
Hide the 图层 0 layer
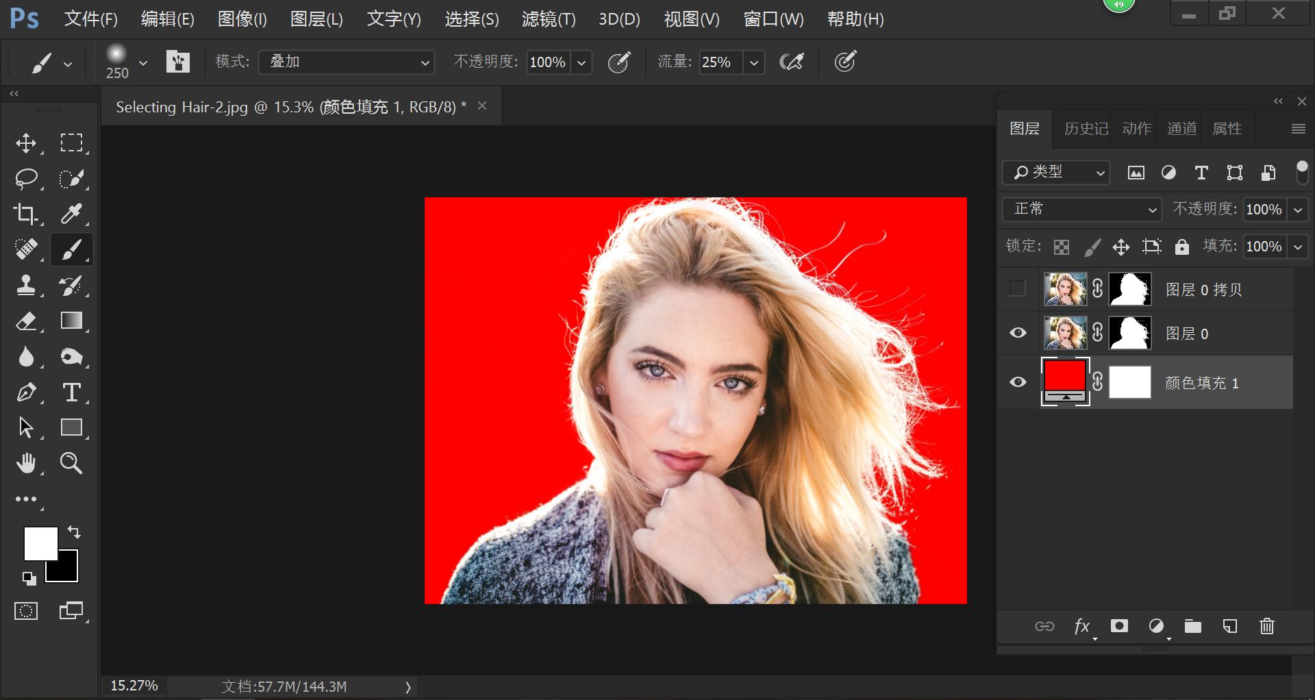point(1018,333)
